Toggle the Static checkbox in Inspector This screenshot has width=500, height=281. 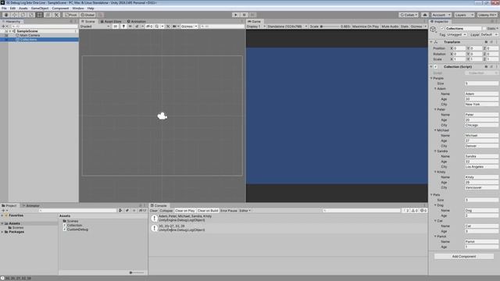[484, 28]
